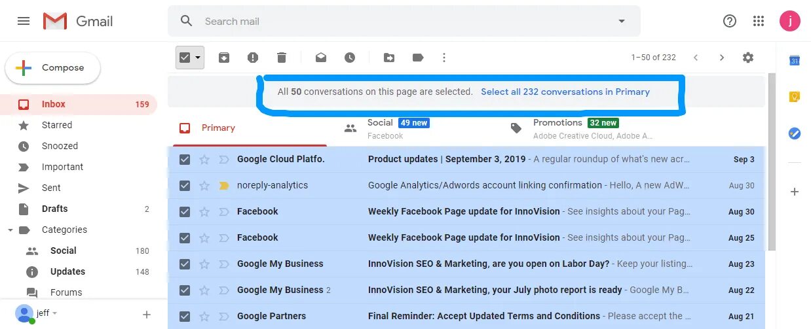
Task: Mark selected conversations as read
Action: point(321,58)
